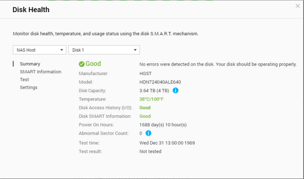Open the NAS Host dropdown
The height and width of the screenshot is (179, 304).
pos(40,50)
